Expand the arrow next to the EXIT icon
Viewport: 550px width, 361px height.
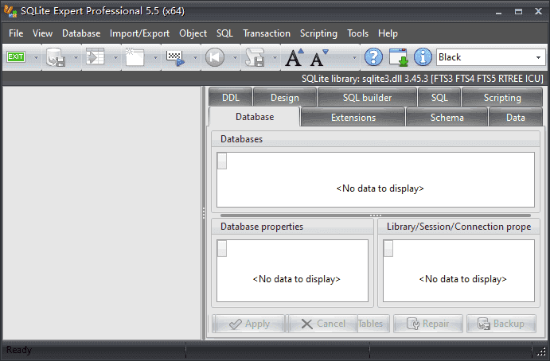pos(35,57)
